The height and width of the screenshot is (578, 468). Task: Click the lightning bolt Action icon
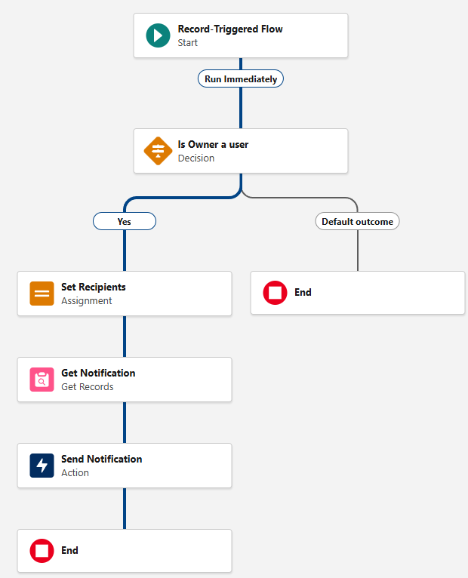click(x=42, y=466)
